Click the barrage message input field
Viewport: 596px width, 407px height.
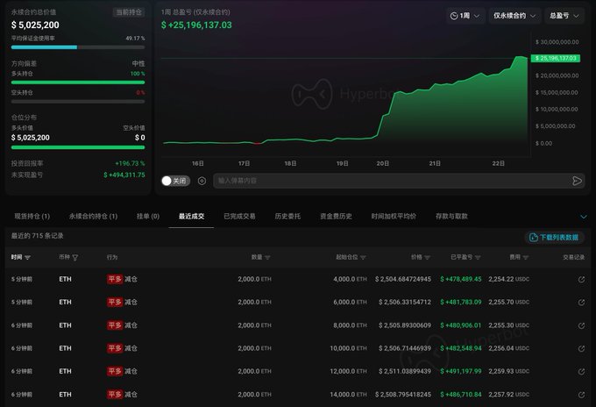click(x=392, y=181)
